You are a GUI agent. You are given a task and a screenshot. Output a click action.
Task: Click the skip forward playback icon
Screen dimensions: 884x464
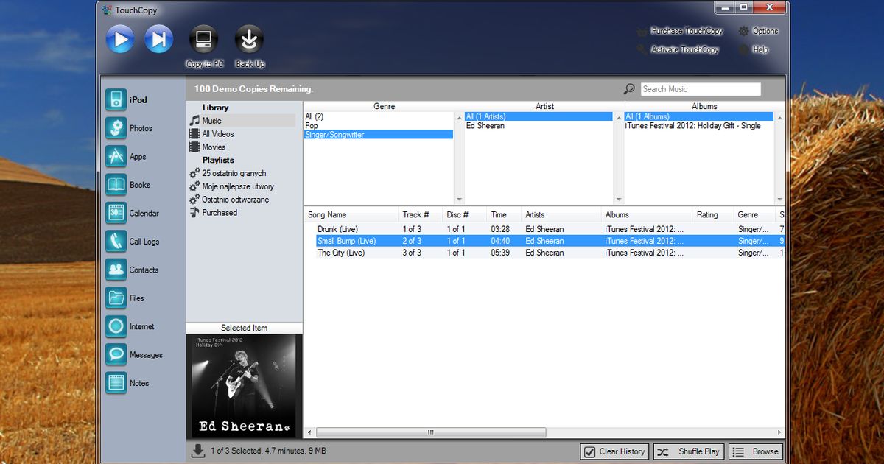158,38
